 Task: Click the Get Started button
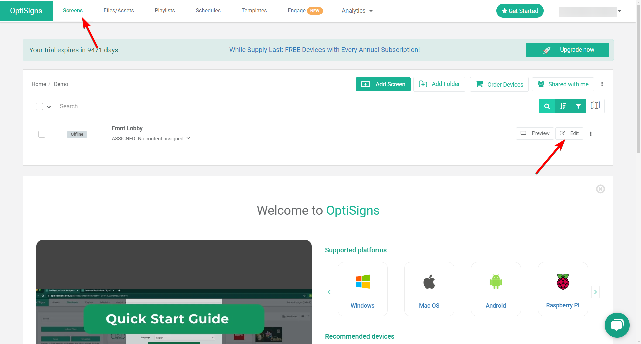(520, 11)
